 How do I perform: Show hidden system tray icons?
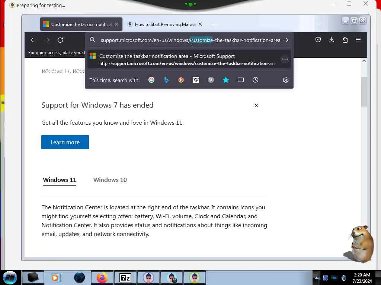pos(316,278)
